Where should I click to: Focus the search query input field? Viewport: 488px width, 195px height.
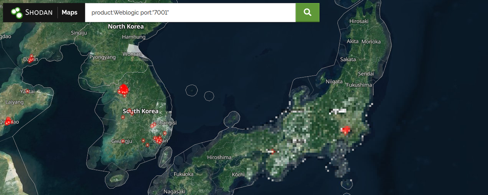click(190, 13)
